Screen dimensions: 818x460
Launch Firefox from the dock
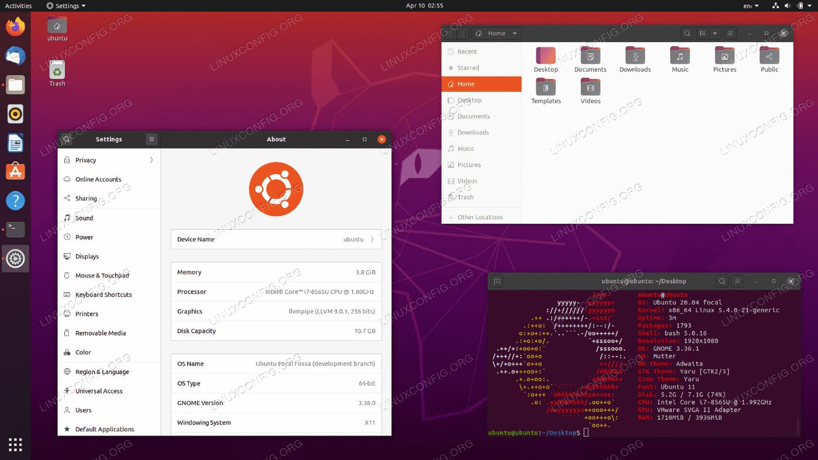pos(15,26)
